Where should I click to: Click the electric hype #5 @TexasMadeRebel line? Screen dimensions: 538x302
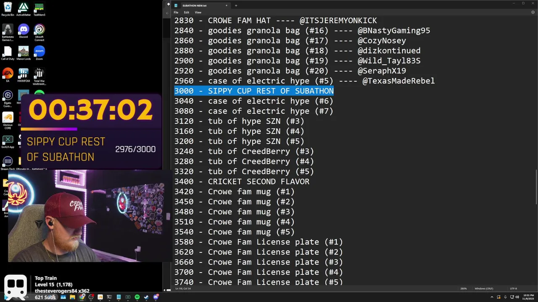tap(304, 81)
